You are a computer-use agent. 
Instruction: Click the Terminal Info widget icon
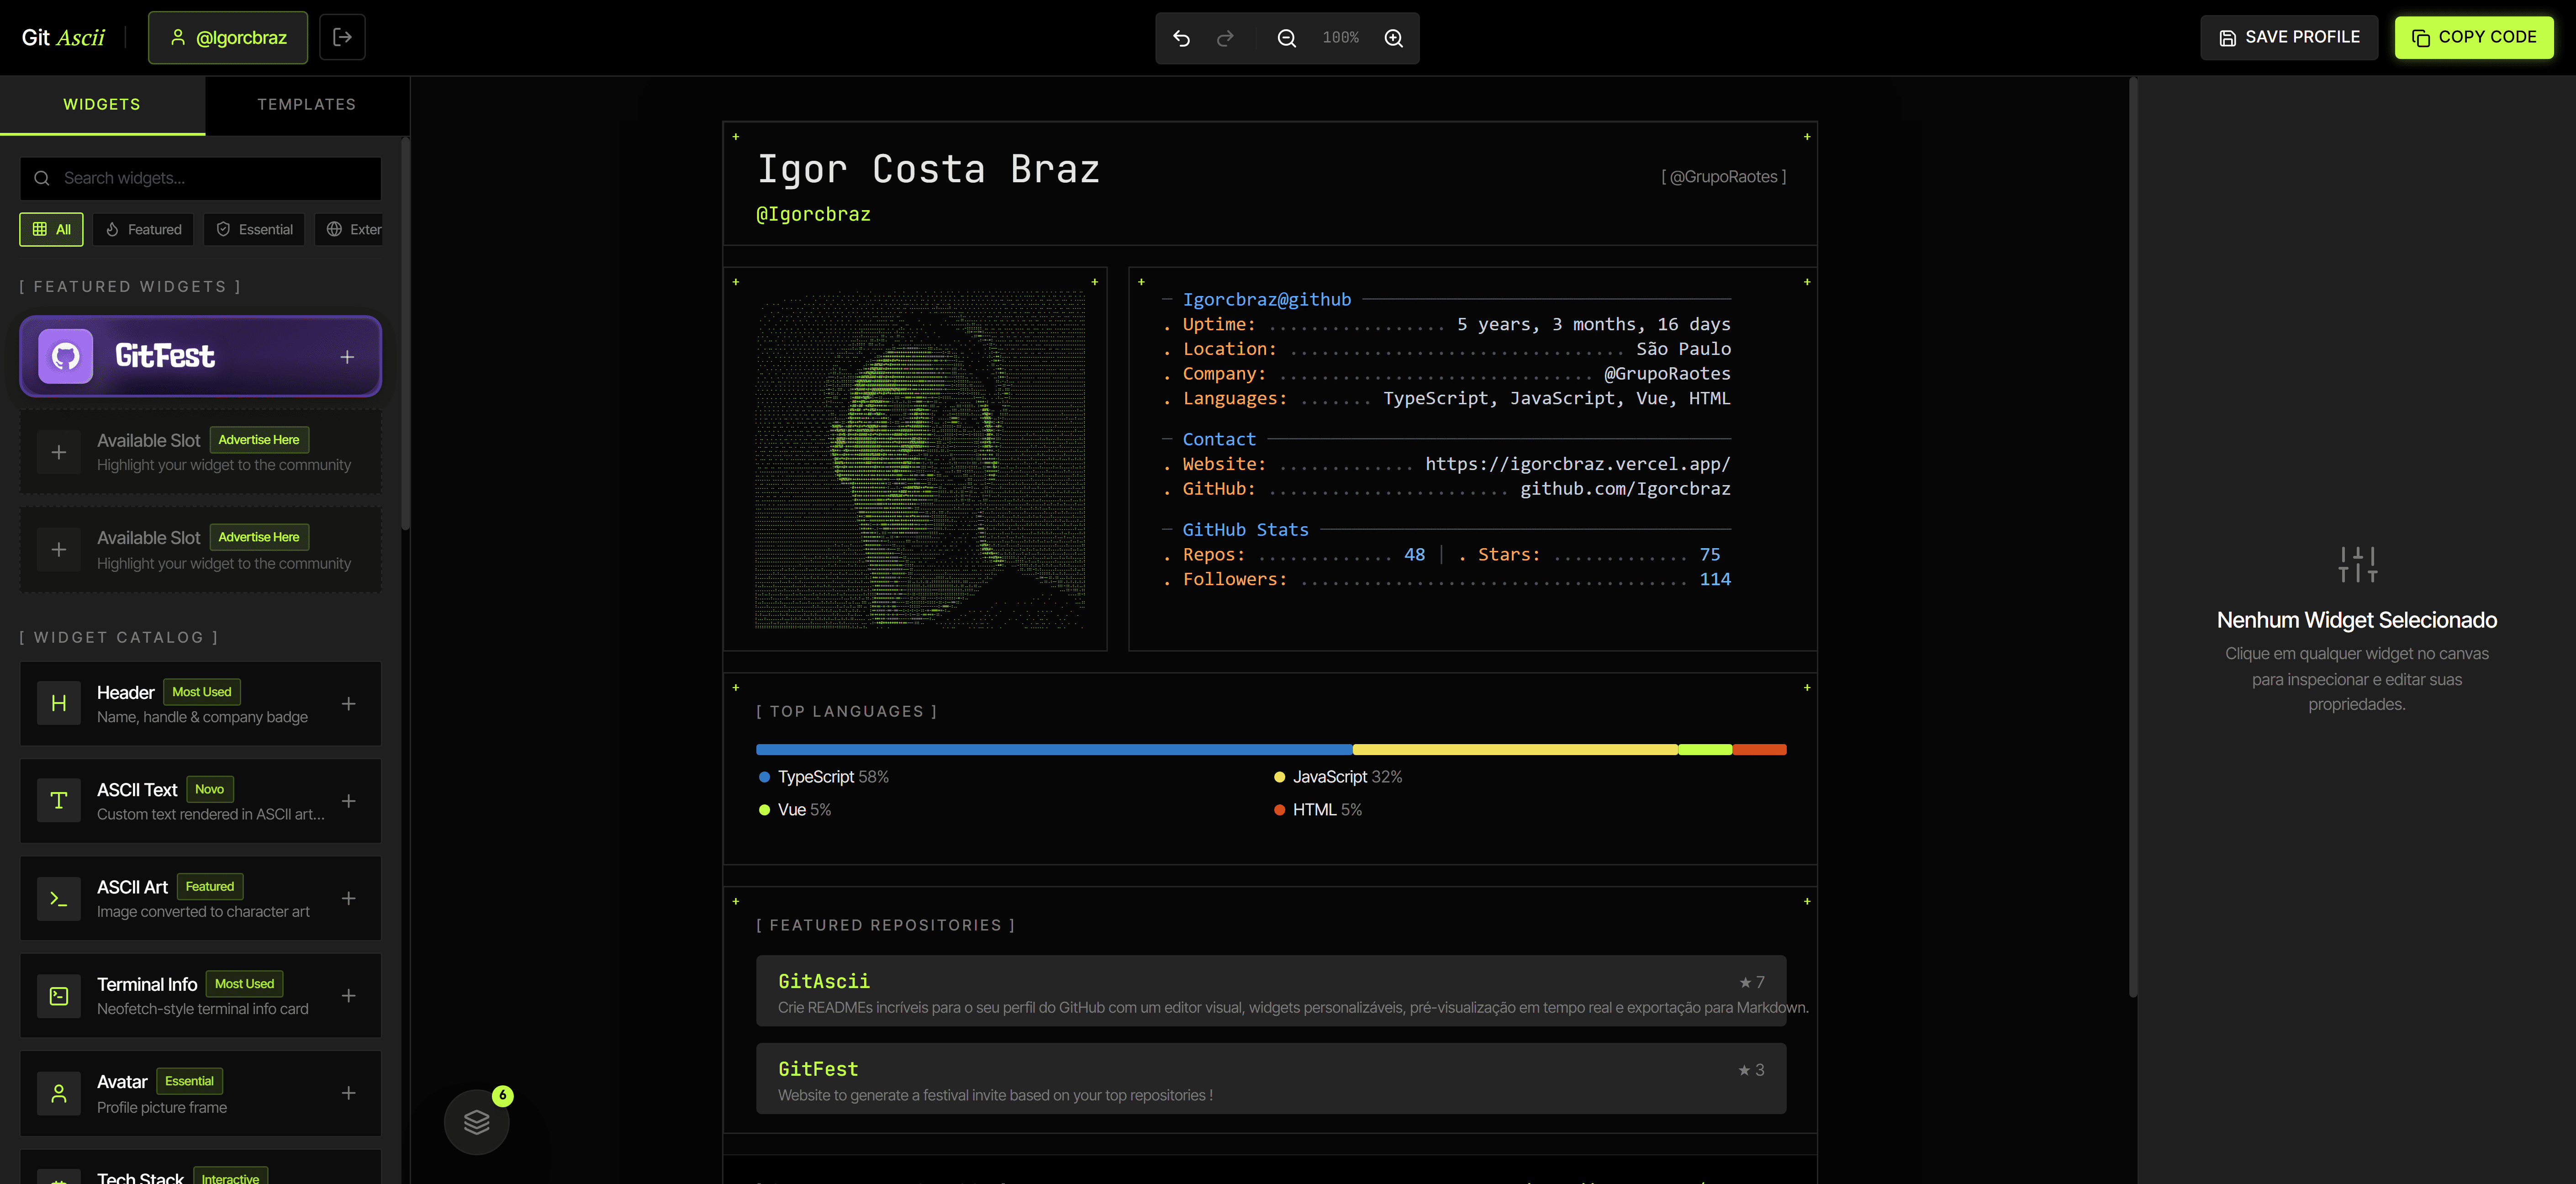click(x=59, y=996)
